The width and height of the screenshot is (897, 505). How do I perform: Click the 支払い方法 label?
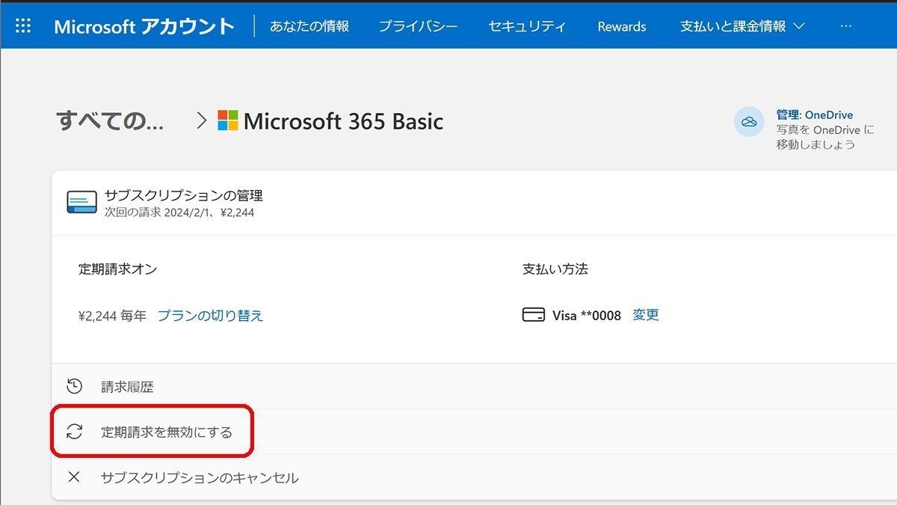click(x=555, y=269)
